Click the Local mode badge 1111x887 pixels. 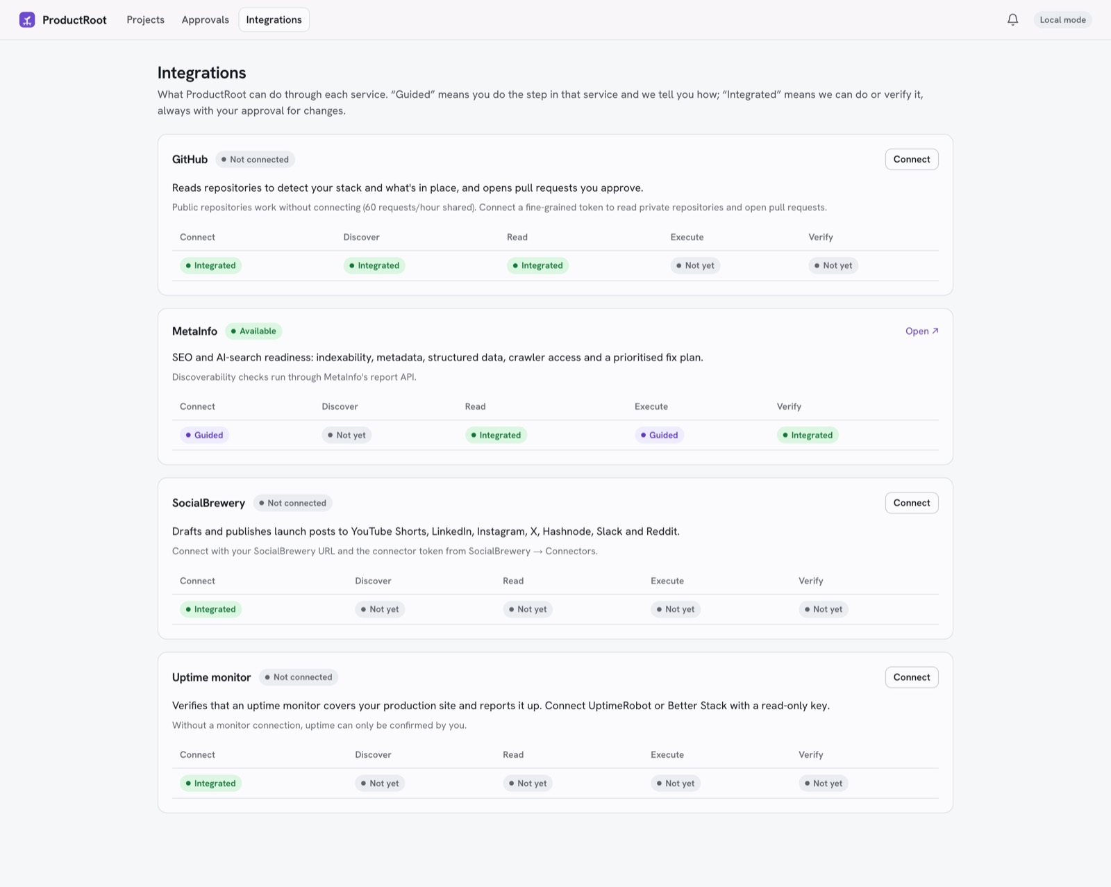point(1062,19)
